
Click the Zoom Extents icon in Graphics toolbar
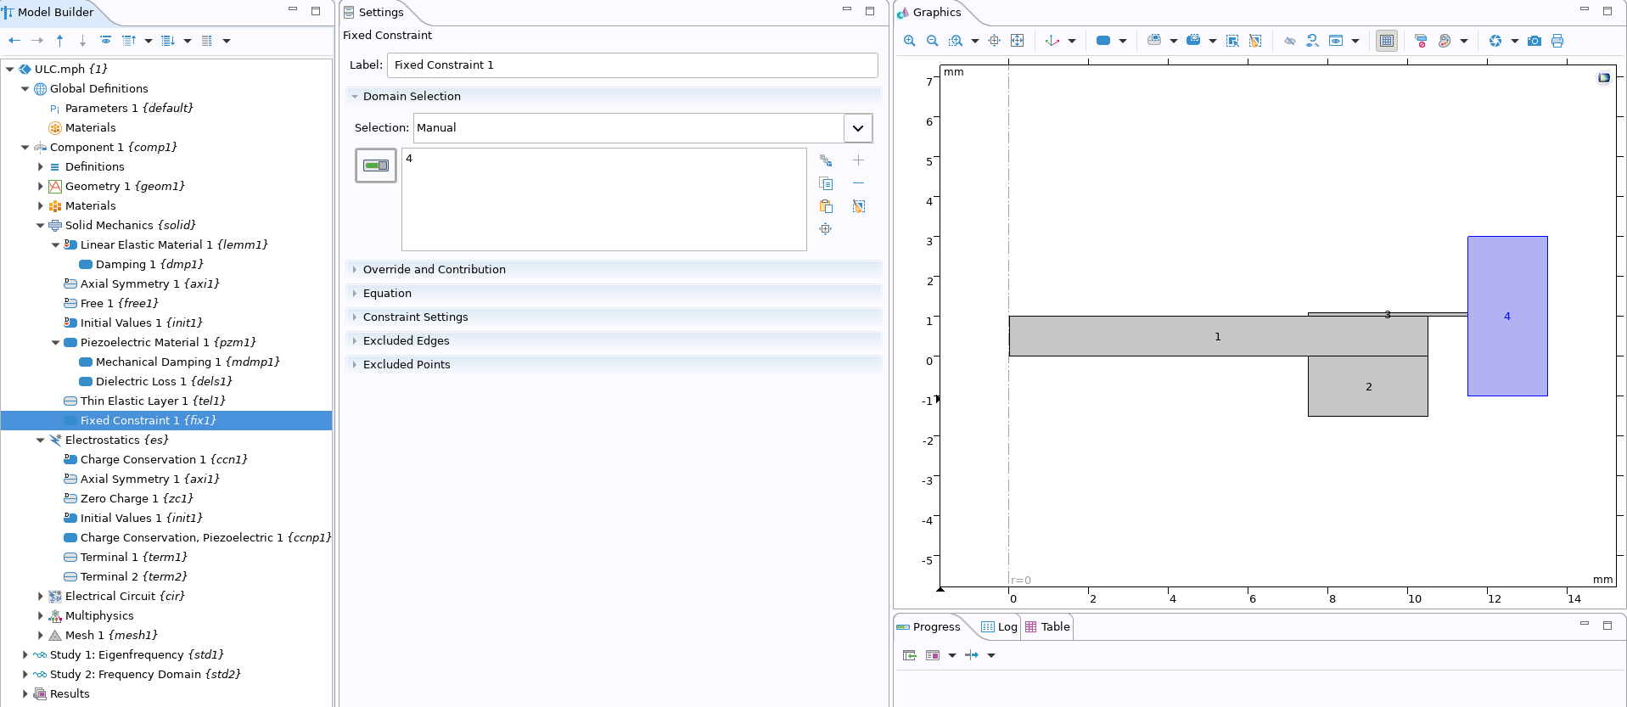click(1017, 41)
